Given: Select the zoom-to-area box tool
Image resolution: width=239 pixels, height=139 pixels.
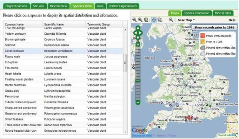Looking at the screenshot, I should pos(160,20).
